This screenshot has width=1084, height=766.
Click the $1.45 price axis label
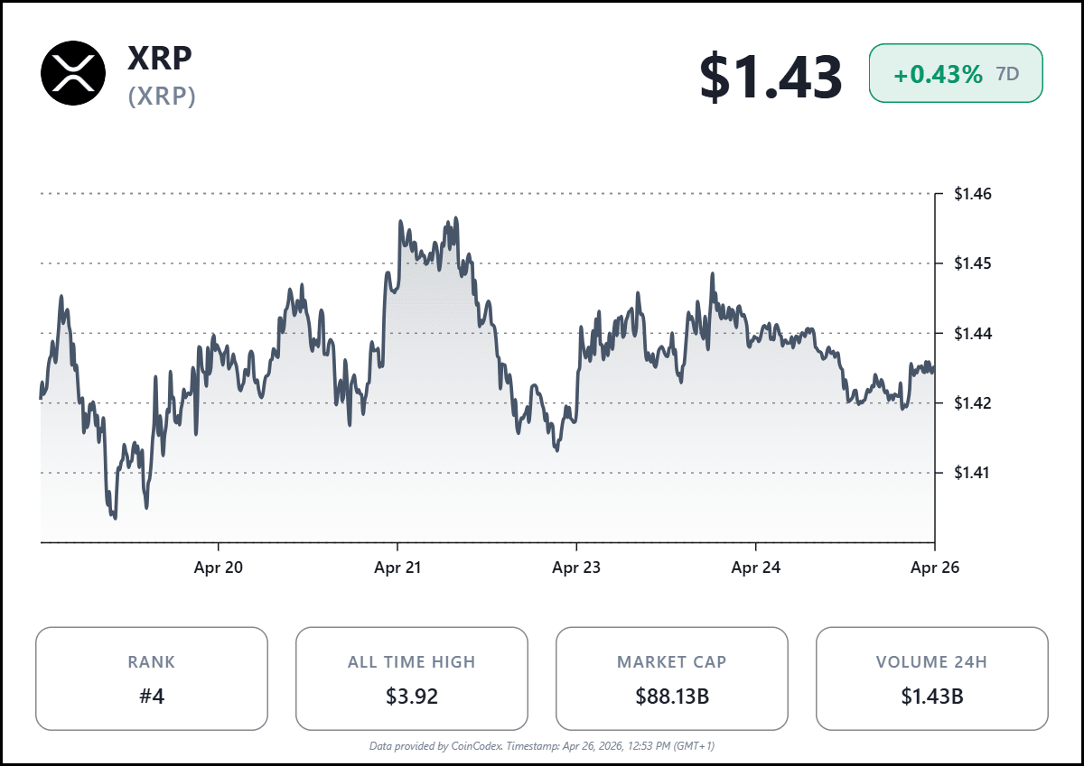point(973,263)
